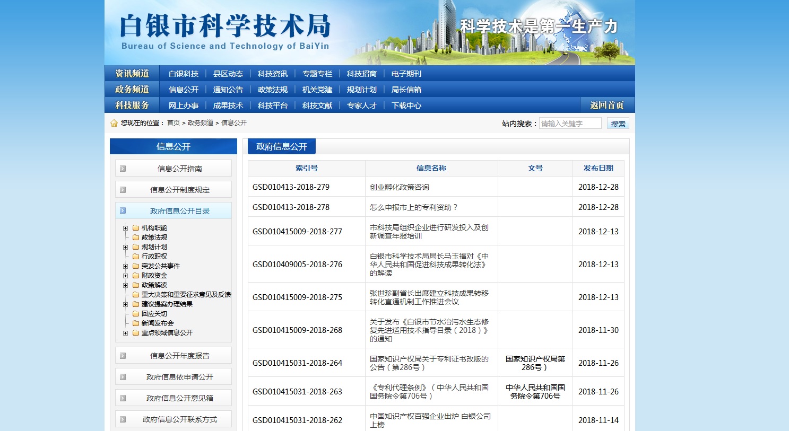Click the arrow icon beside 信息公开指南
789x431 pixels.
[123, 169]
